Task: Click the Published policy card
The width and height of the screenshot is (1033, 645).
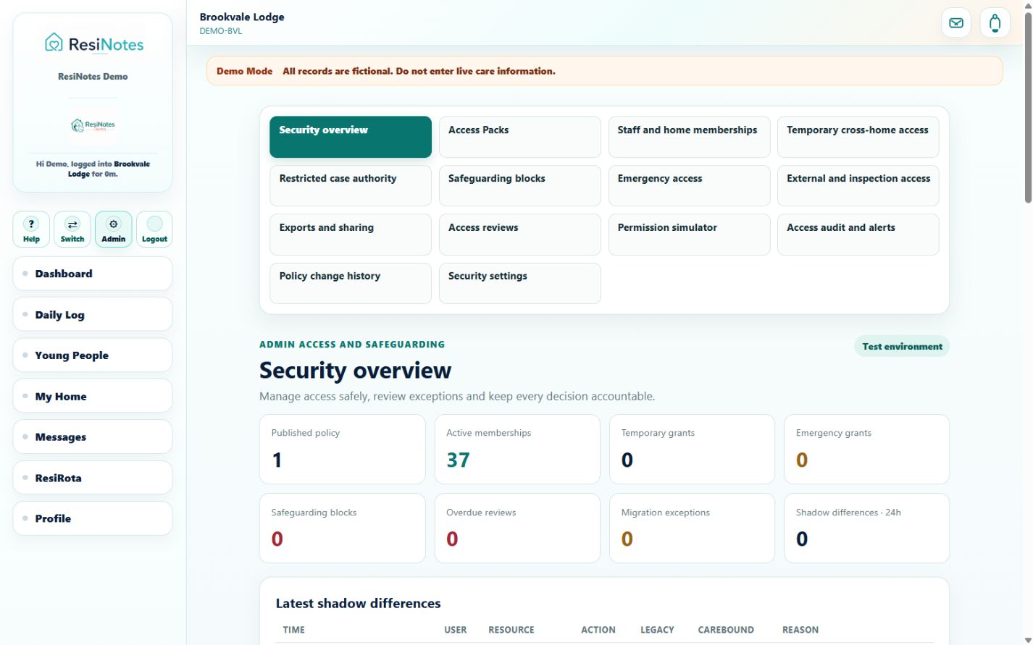Action: (x=343, y=449)
